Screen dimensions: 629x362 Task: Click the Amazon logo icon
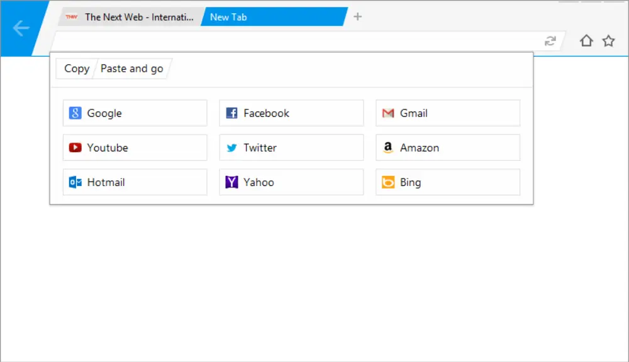click(388, 148)
